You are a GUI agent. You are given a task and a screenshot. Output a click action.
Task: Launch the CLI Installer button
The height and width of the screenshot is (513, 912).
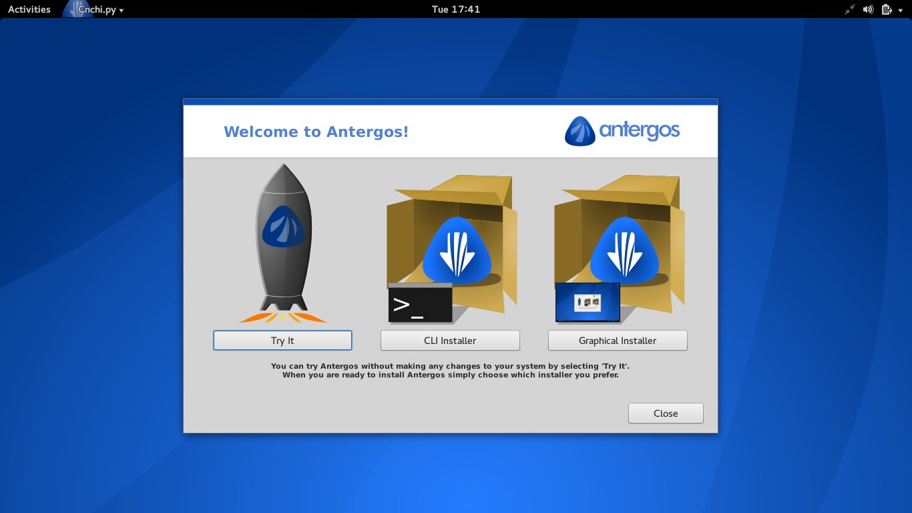point(450,341)
